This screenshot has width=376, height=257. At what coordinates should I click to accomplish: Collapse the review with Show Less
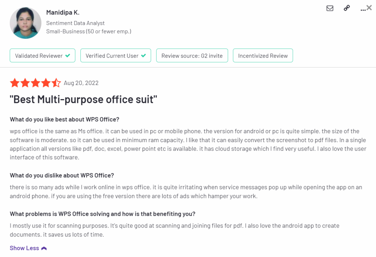coord(28,248)
